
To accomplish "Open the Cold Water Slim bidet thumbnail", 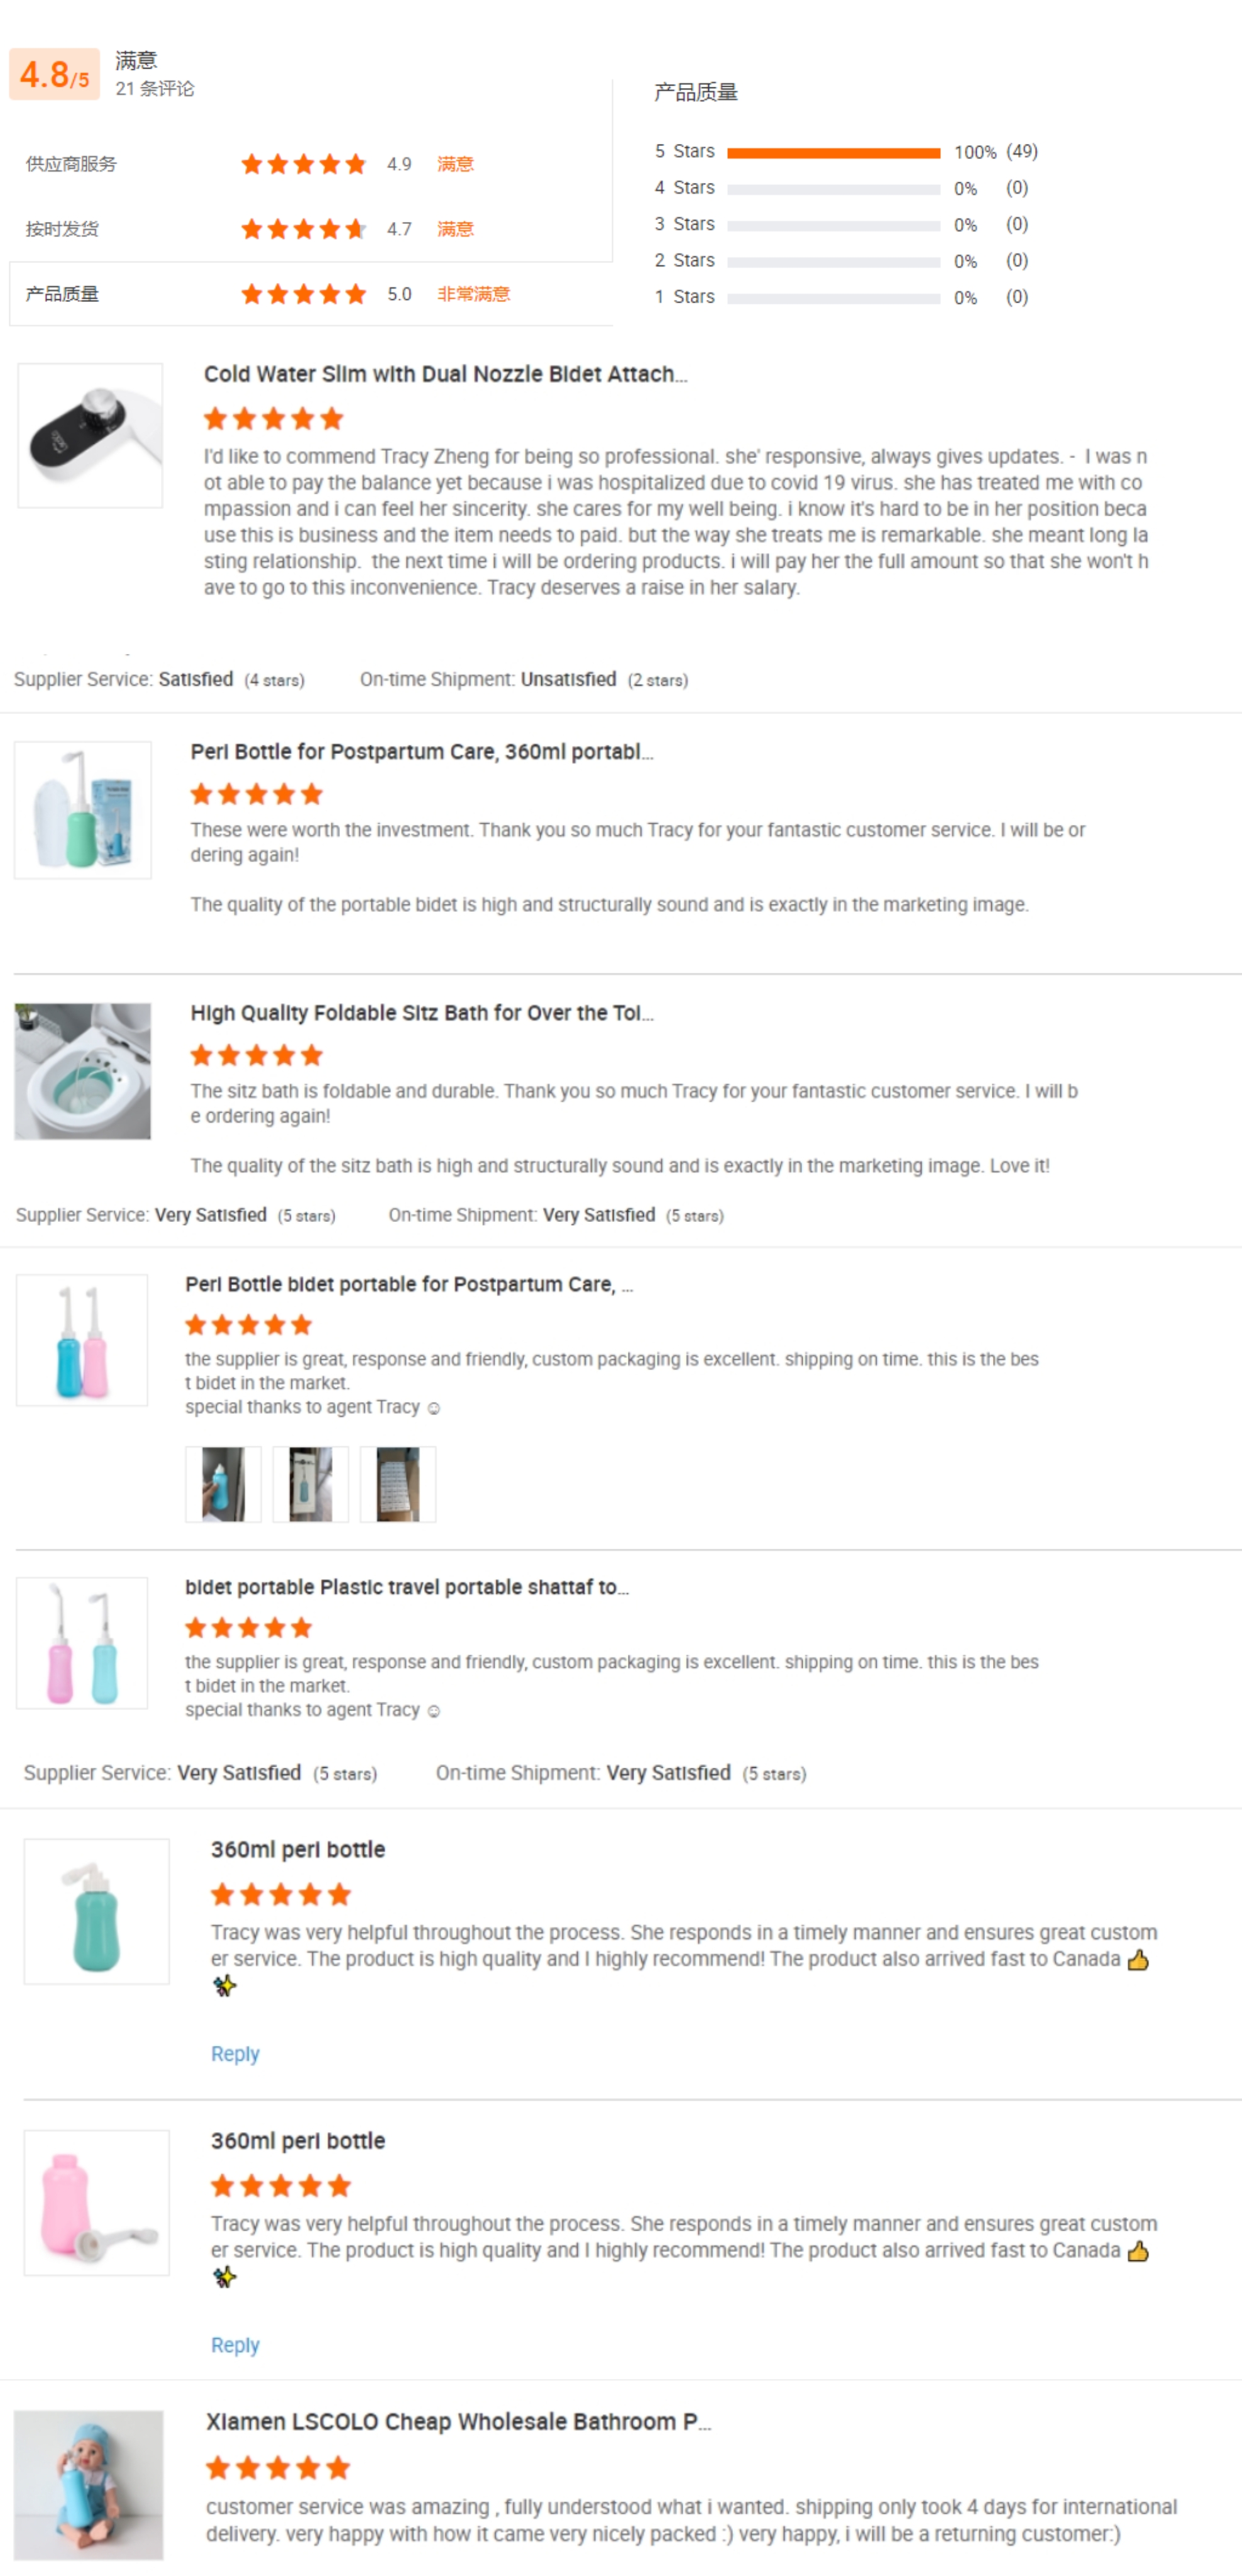I will point(90,435).
